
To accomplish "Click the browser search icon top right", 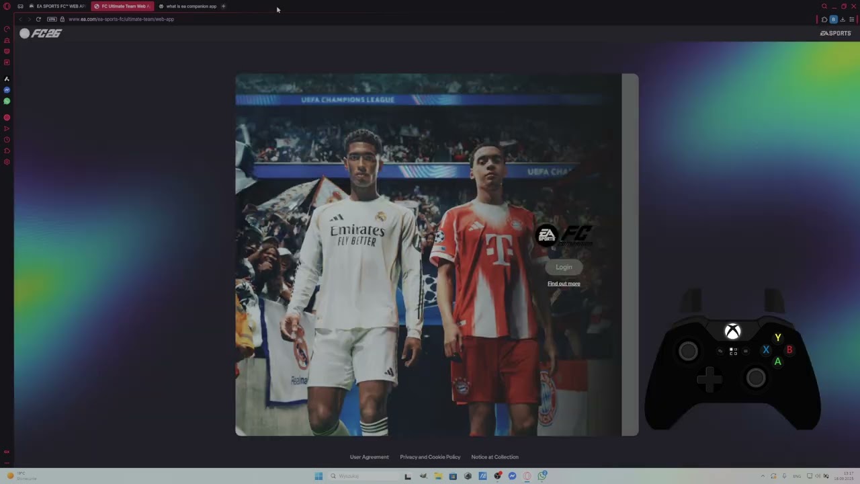I will [x=824, y=6].
